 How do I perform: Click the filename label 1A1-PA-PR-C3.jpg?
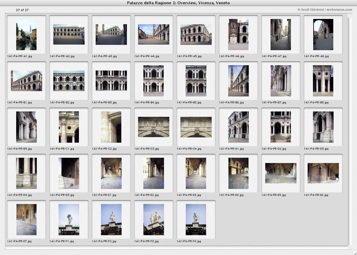(x=147, y=149)
